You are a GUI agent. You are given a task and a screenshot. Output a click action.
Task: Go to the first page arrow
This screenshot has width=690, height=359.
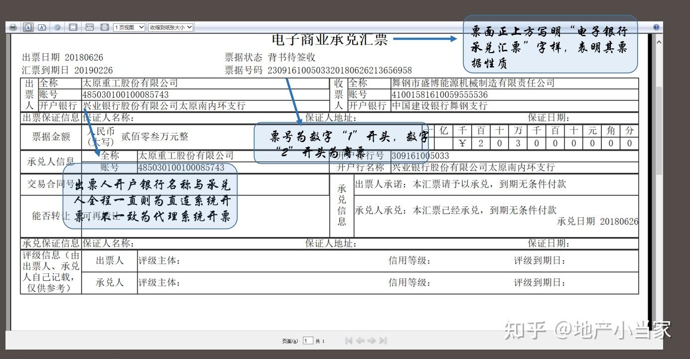point(348,341)
